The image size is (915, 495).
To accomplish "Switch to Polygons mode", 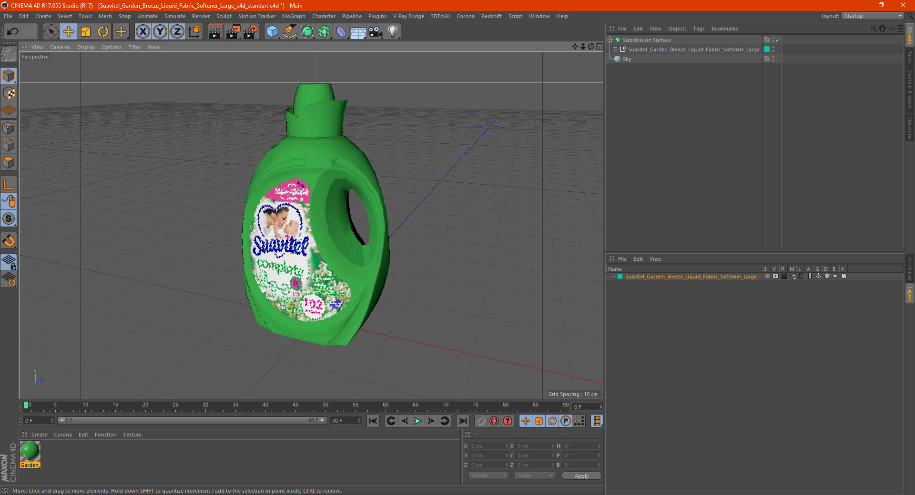I will 9,162.
